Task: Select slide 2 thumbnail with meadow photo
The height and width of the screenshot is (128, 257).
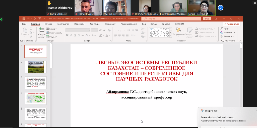Action: pyautogui.click(x=36, y=67)
